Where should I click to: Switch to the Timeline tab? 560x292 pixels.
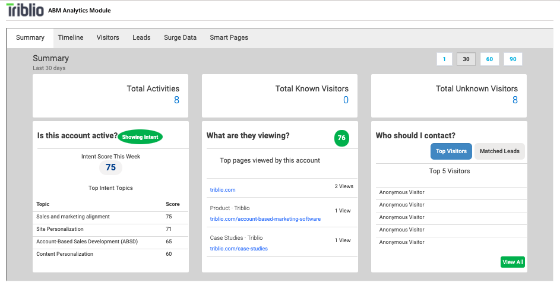71,37
